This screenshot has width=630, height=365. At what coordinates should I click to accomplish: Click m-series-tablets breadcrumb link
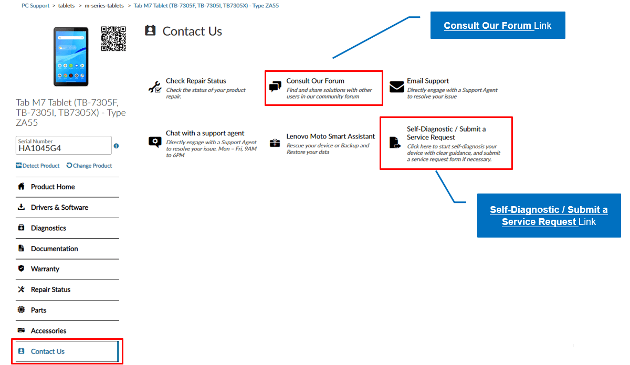coord(104,6)
